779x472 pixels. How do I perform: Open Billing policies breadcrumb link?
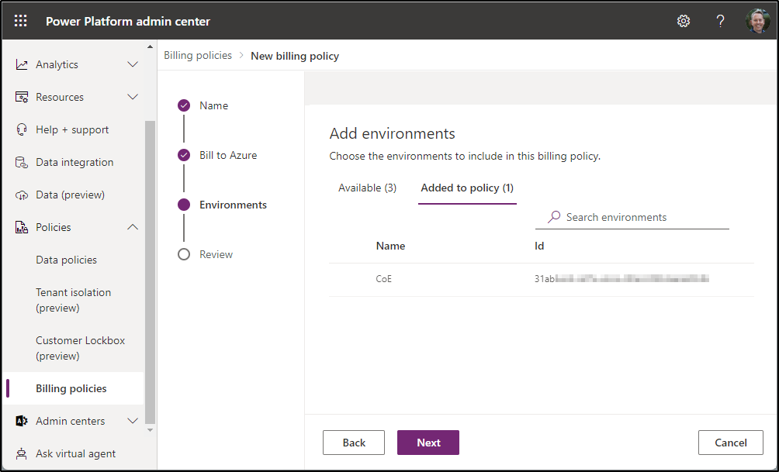tap(198, 55)
